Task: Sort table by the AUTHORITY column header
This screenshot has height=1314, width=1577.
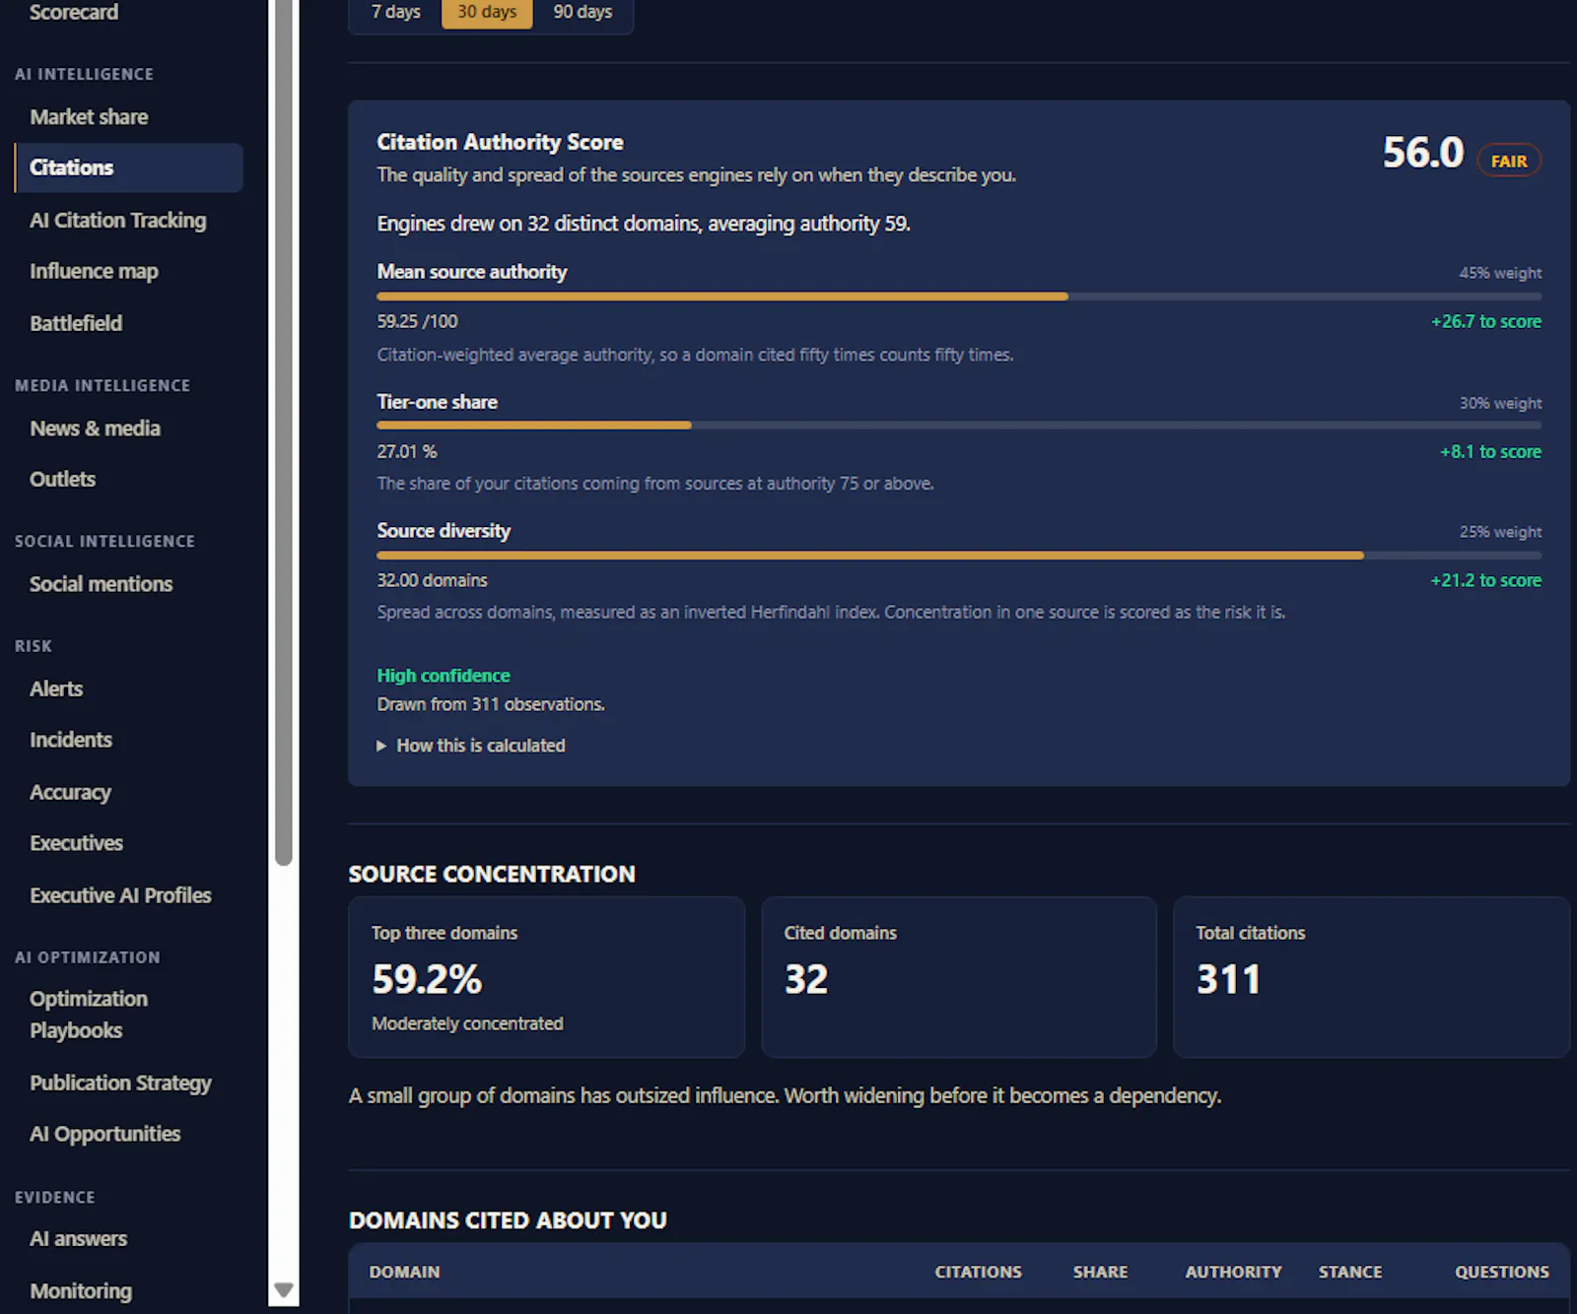Action: pos(1233,1273)
